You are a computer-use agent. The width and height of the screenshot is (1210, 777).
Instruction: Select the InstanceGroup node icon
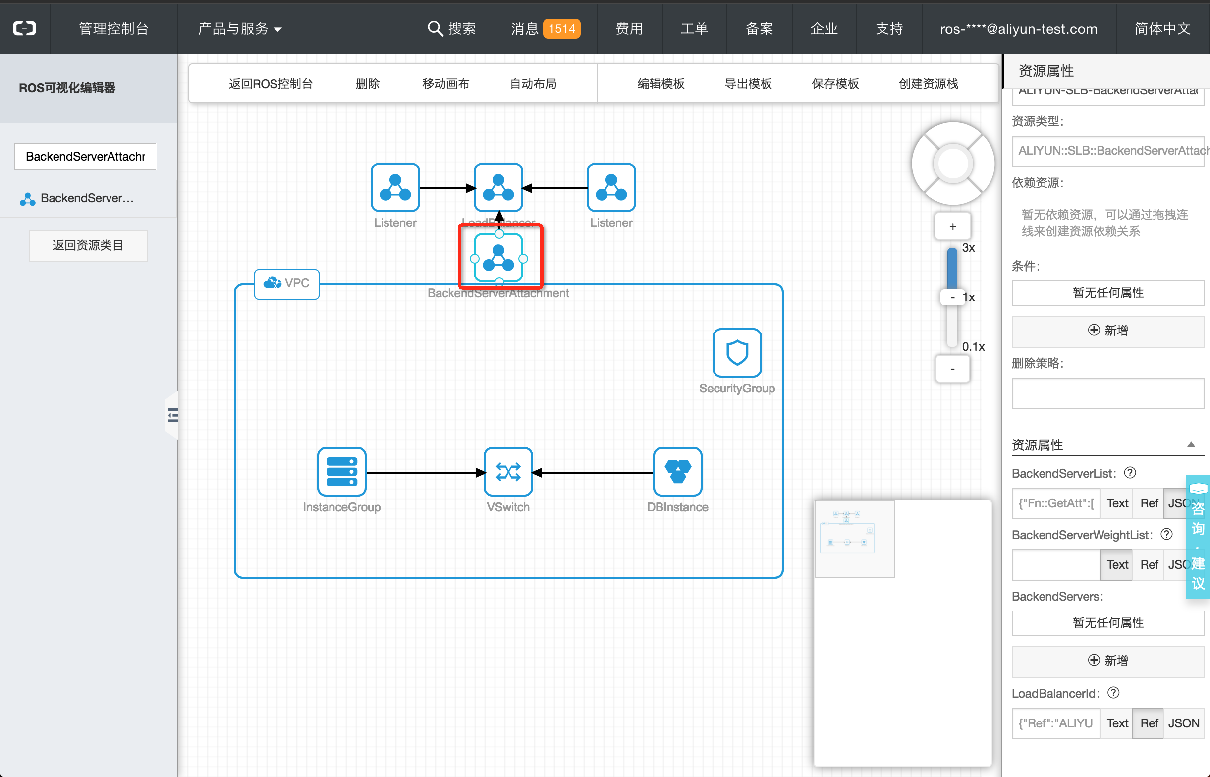coord(341,472)
